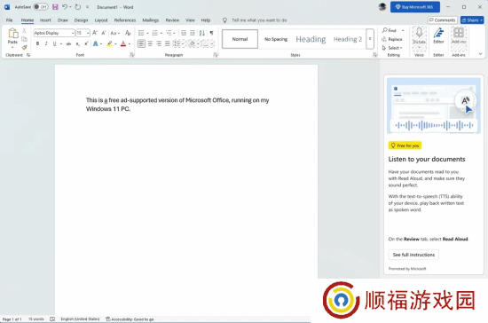This screenshot has height=323, width=488.
Task: Click the Text Effects blue A icon
Action: (96, 43)
